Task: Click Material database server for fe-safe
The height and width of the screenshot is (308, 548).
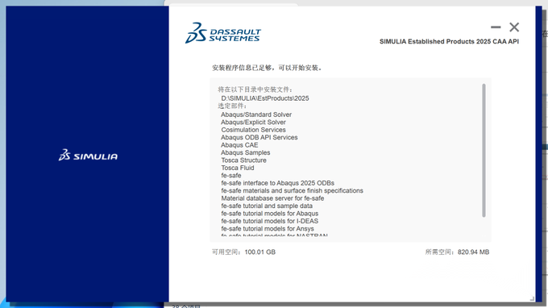Action: (272, 198)
